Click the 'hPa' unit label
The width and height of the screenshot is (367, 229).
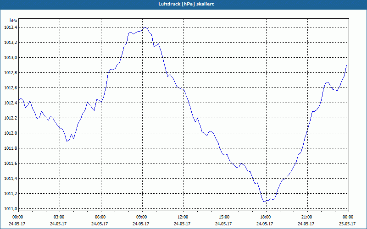point(13,20)
